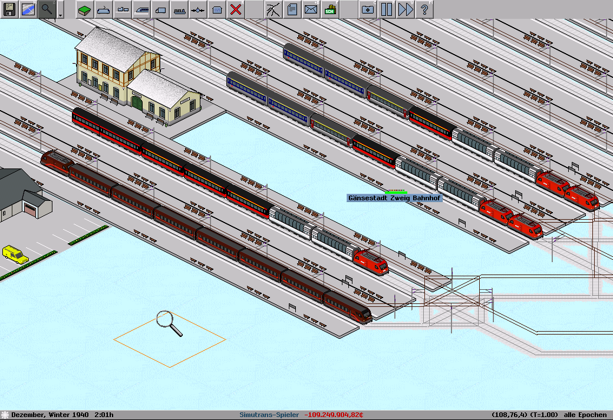Toggle fast forward speed
613x420 pixels.
point(405,9)
